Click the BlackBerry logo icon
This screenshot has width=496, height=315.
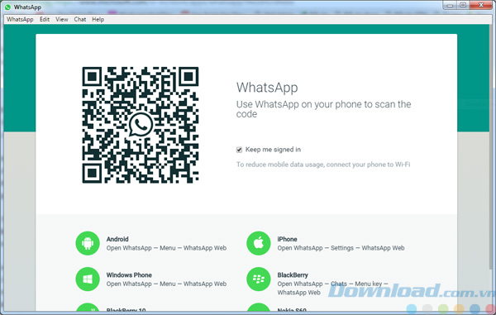point(259,279)
